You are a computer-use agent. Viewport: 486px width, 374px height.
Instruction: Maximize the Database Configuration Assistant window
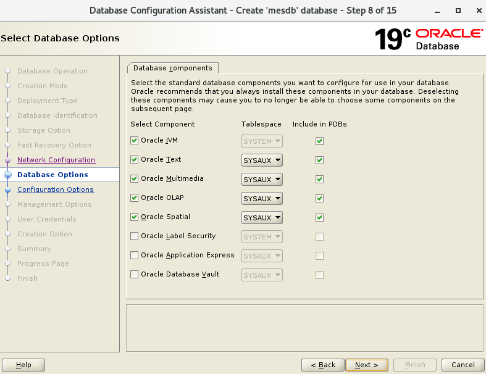(458, 10)
